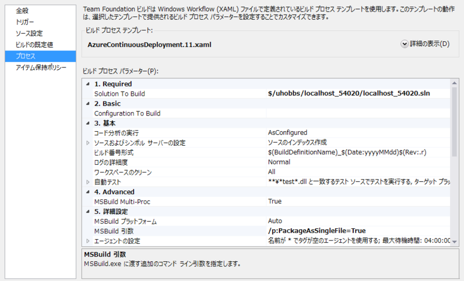The height and width of the screenshot is (281, 464).
Task: Select the トリガー page
Action: coord(24,22)
